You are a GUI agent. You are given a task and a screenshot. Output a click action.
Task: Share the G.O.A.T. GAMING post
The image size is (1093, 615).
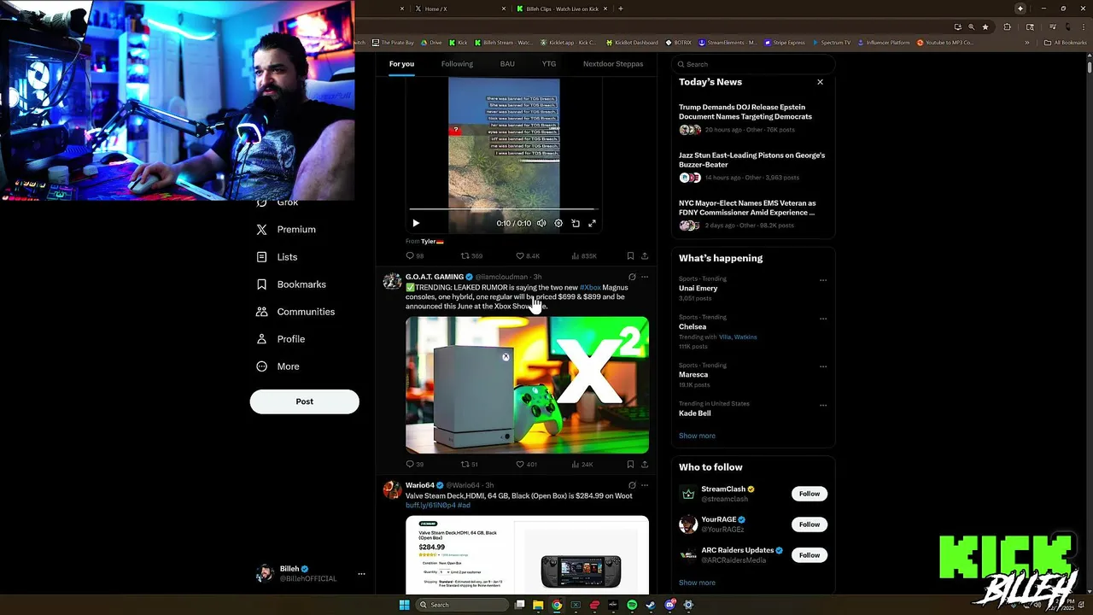tap(645, 465)
